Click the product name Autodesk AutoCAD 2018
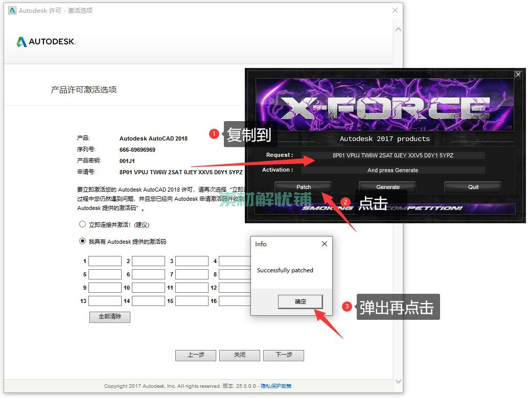This screenshot has height=398, width=529. (153, 138)
